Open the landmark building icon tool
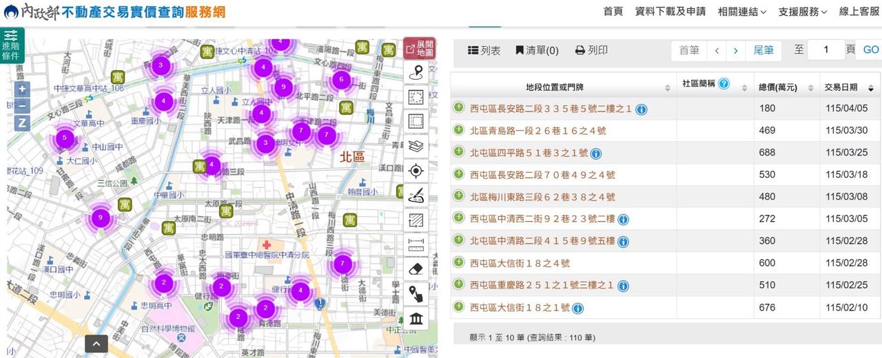This screenshot has width=882, height=358. 416,319
